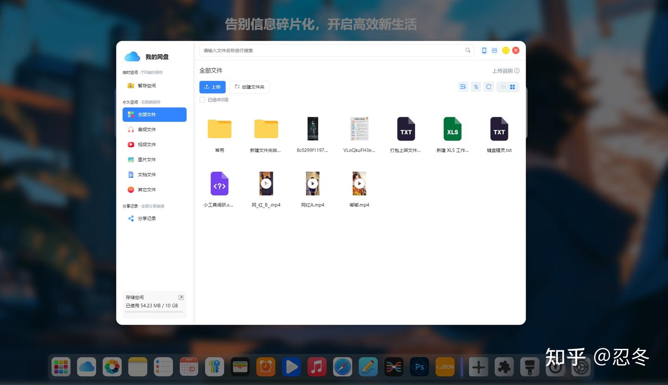Open the colorful lines app in dock

pyautogui.click(x=394, y=367)
